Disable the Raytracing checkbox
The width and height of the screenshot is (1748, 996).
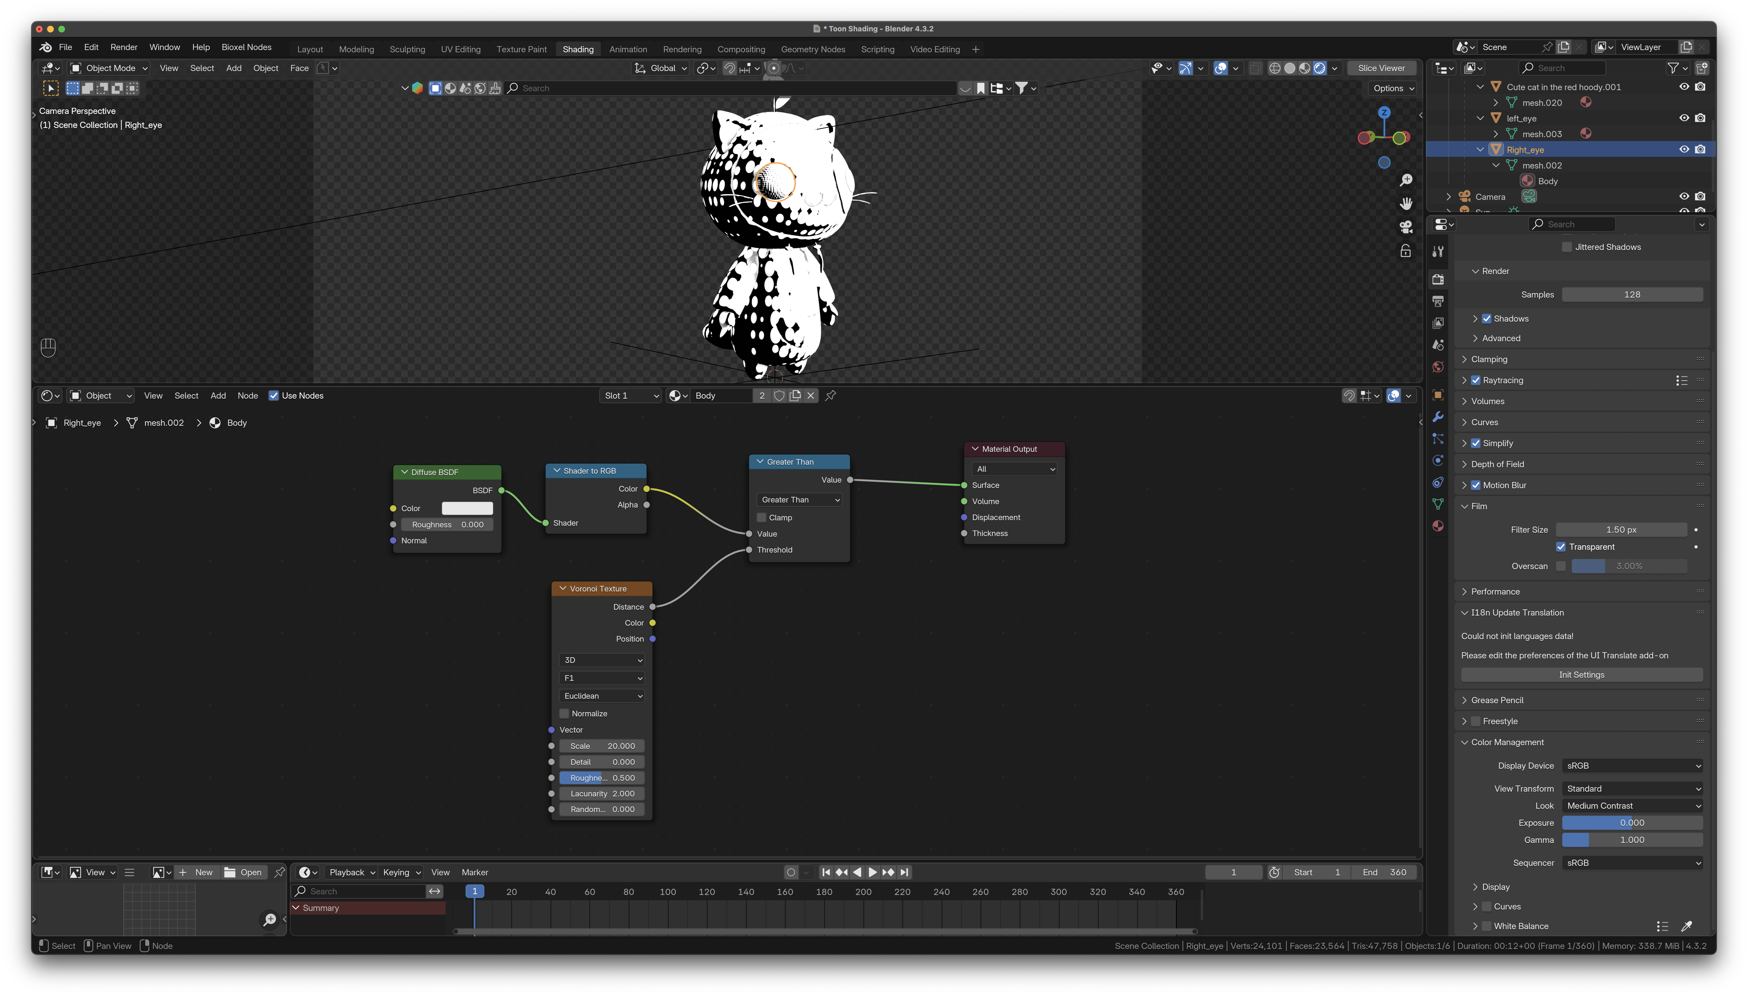pyautogui.click(x=1476, y=380)
